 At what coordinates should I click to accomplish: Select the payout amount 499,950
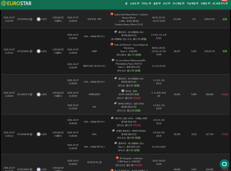click(x=209, y=94)
